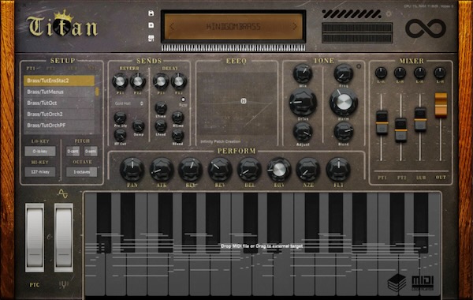The height and width of the screenshot is (300, 473).
Task: Click the Tone Mix knob
Action: tap(303, 73)
